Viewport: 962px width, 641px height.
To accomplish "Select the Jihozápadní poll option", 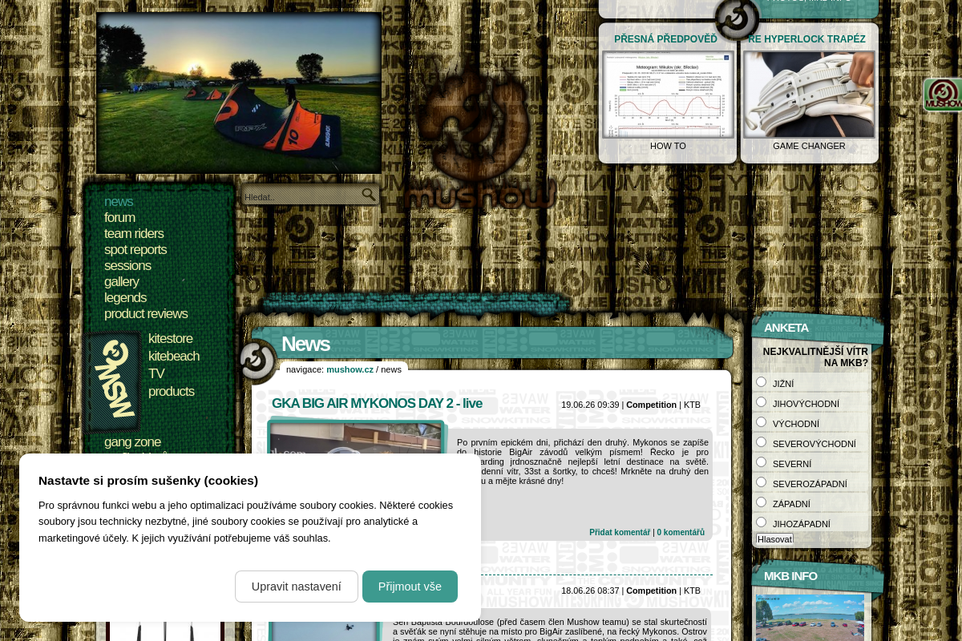I will [762, 522].
